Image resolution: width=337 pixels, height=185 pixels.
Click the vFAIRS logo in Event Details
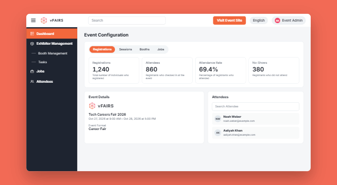101,106
